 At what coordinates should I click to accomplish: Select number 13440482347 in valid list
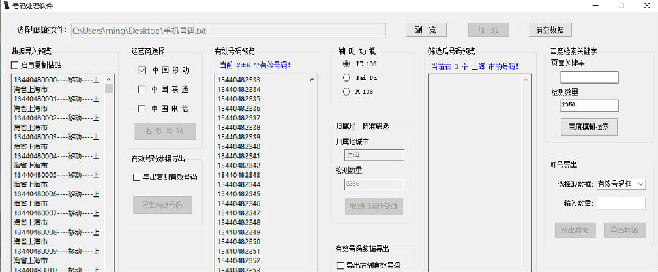(239, 213)
